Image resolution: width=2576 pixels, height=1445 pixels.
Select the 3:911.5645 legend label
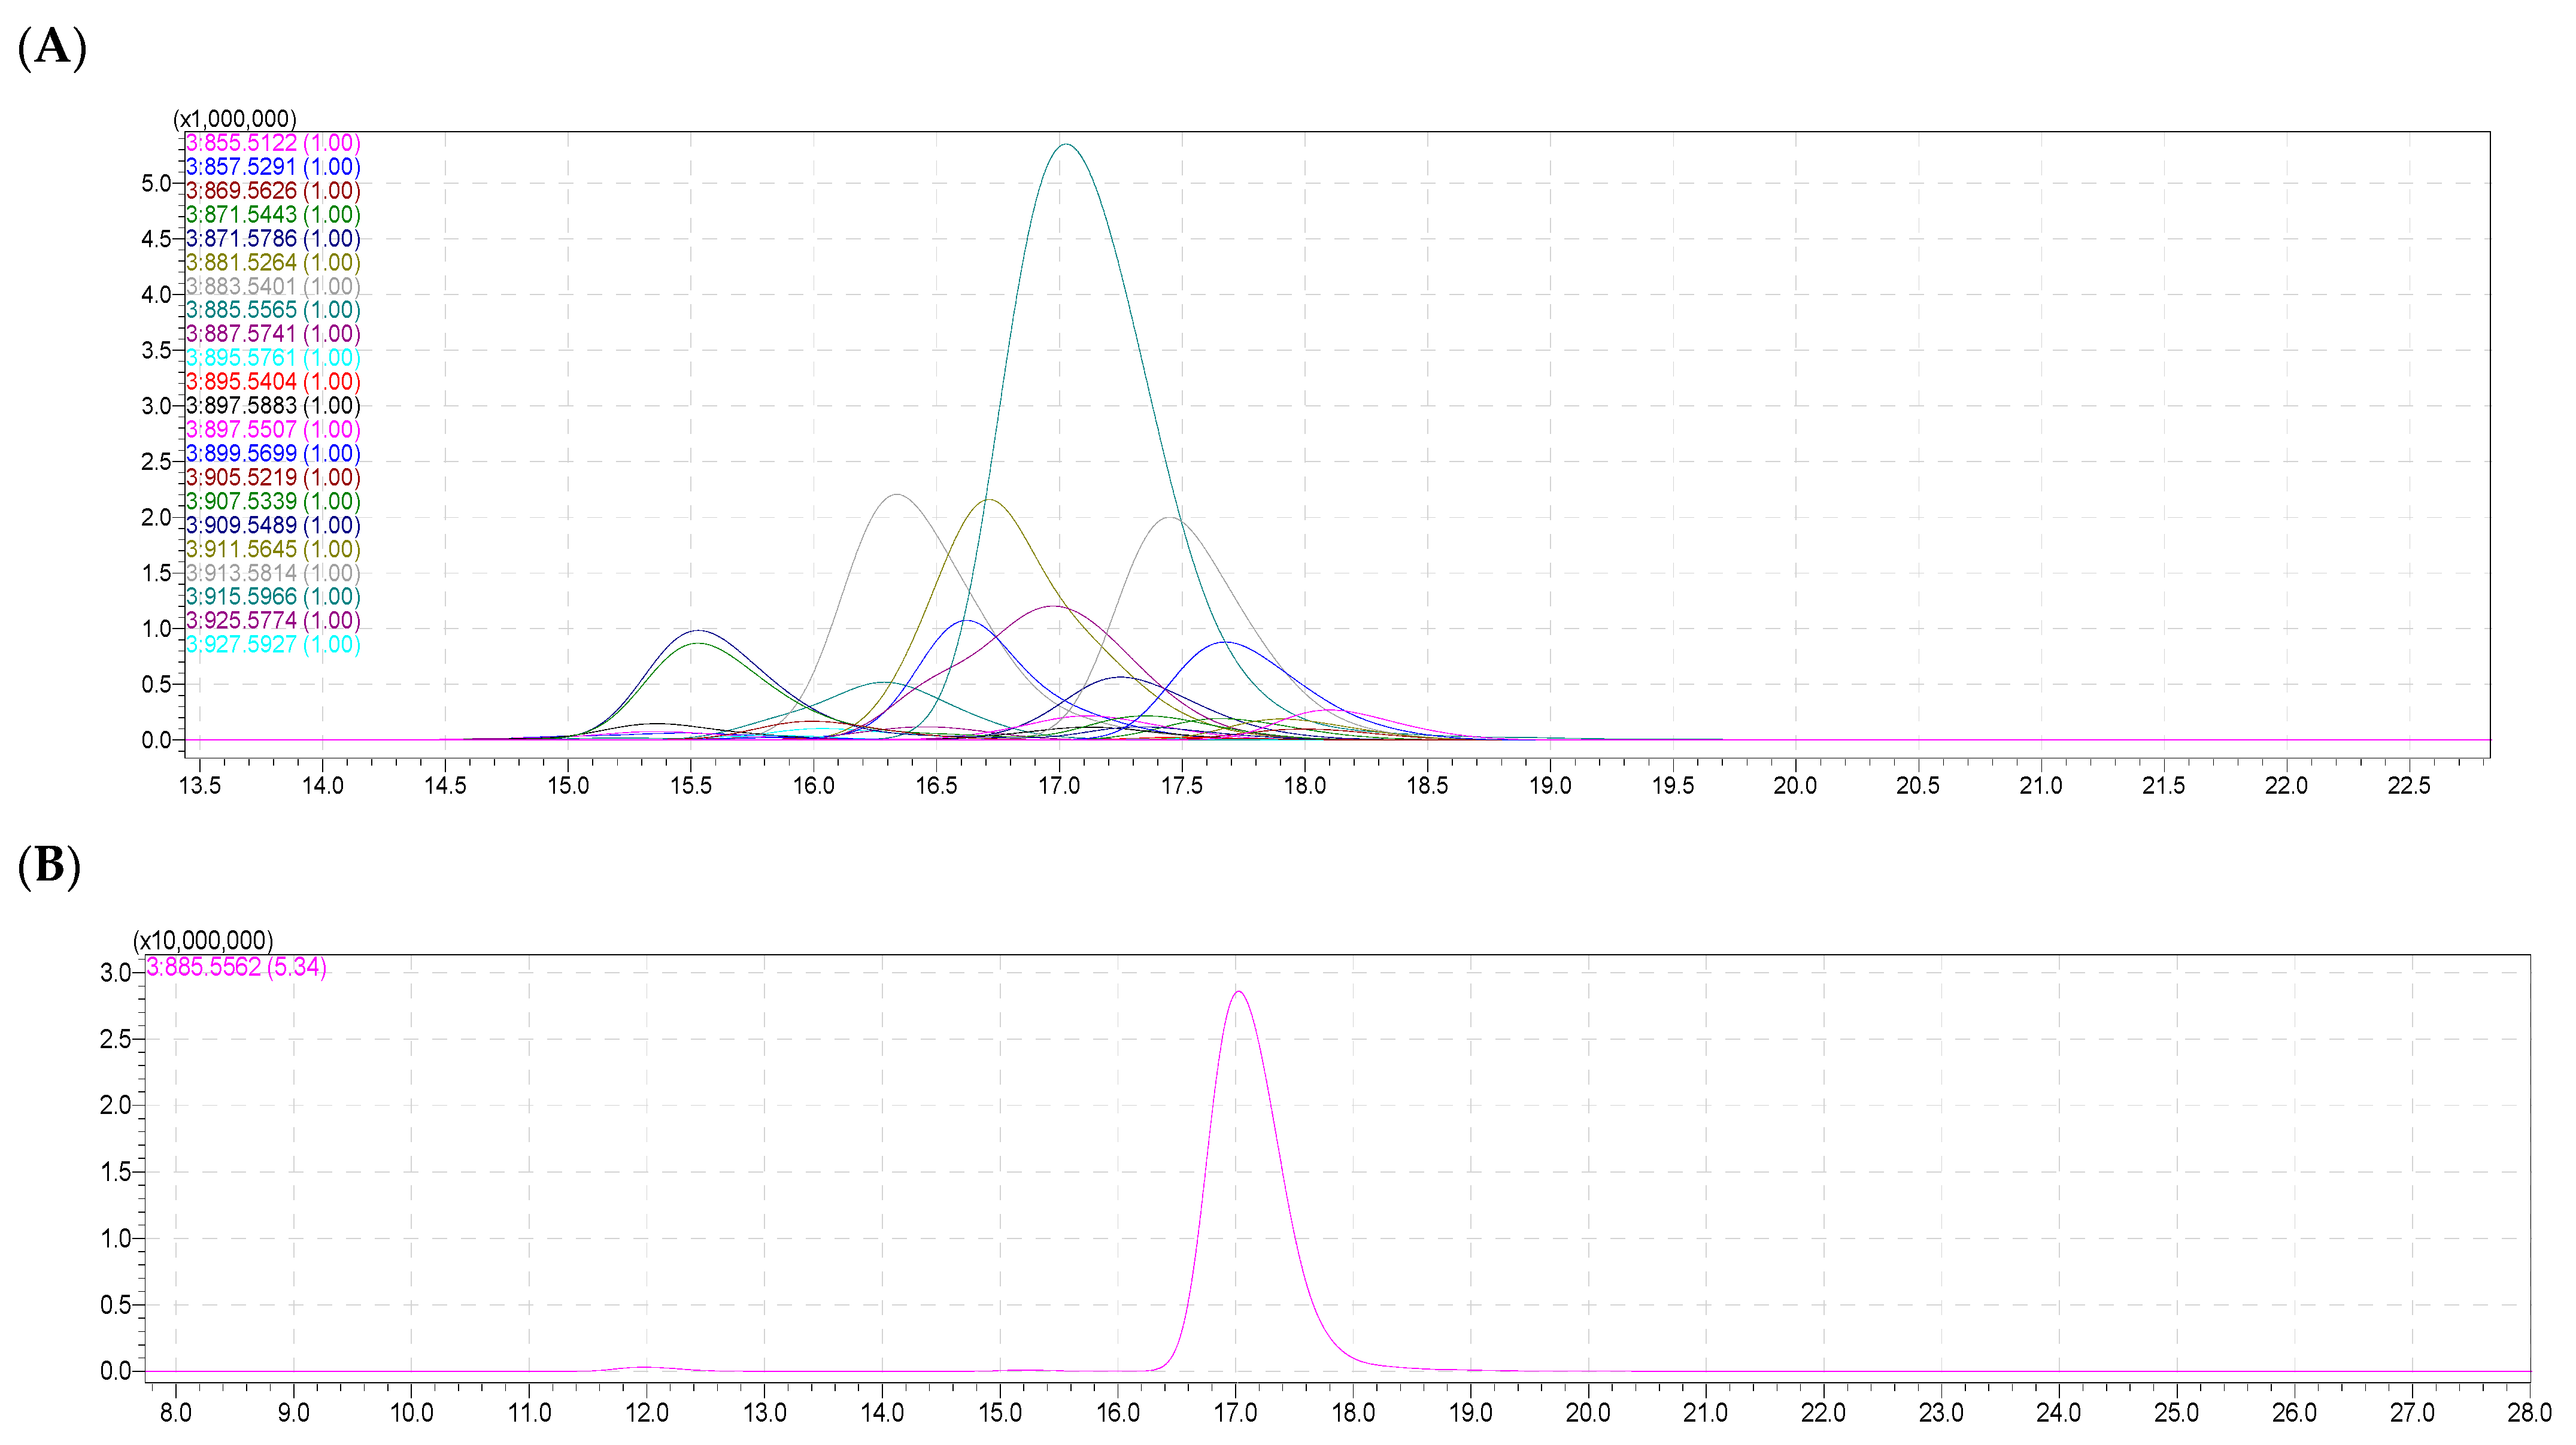[272, 549]
